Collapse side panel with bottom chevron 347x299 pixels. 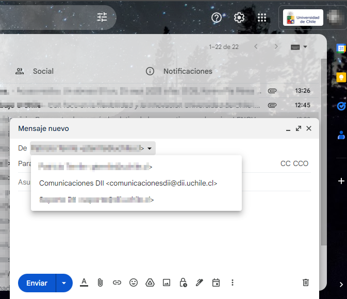tap(341, 285)
